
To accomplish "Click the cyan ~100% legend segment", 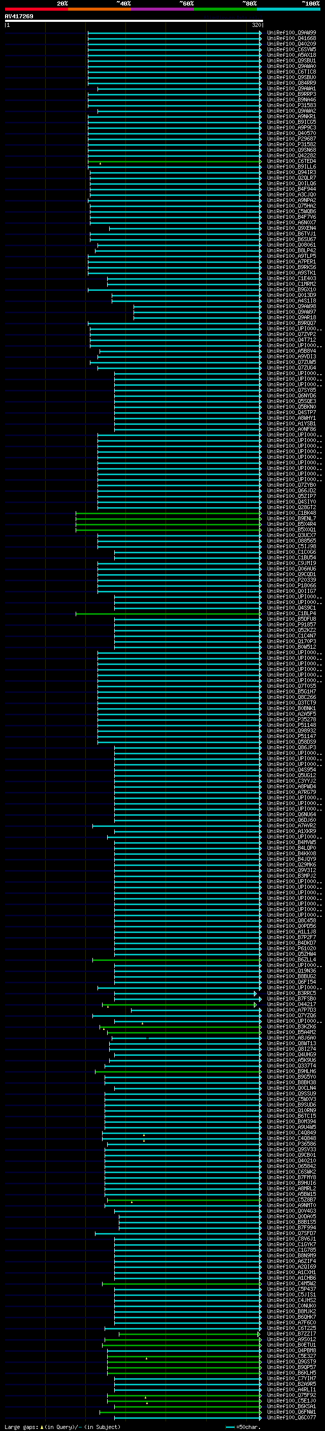I will (288, 10).
